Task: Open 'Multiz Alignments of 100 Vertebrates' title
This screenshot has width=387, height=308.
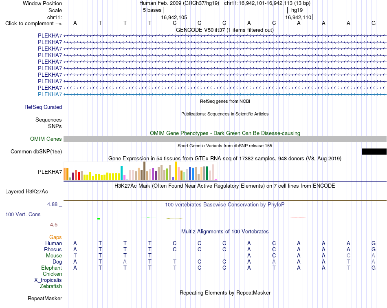Action: coord(225,232)
